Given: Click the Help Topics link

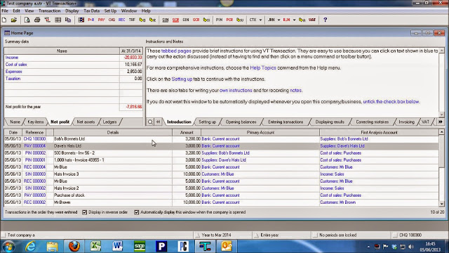Looking at the screenshot, I should pos(263,68).
